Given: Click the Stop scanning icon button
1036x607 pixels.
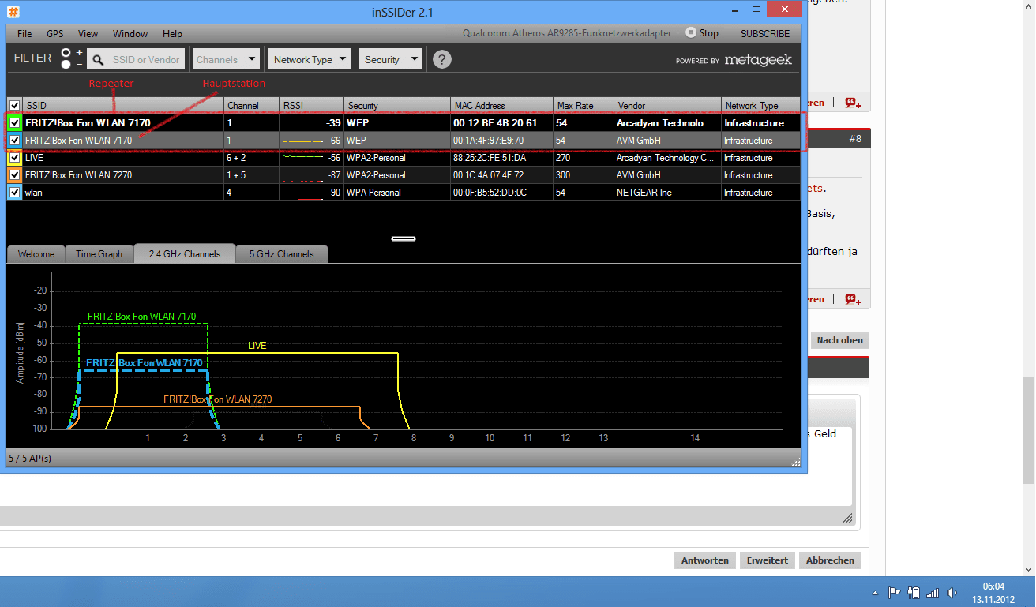Looking at the screenshot, I should pos(691,33).
